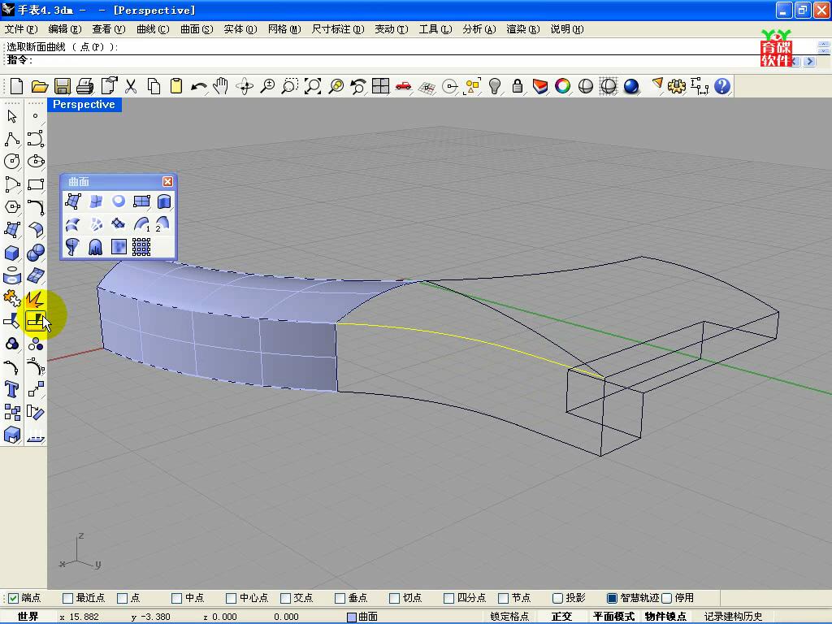Click the Boolean union spheres icon in the left toolbar

36,253
